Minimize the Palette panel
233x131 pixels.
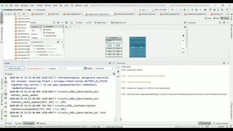[62, 23]
